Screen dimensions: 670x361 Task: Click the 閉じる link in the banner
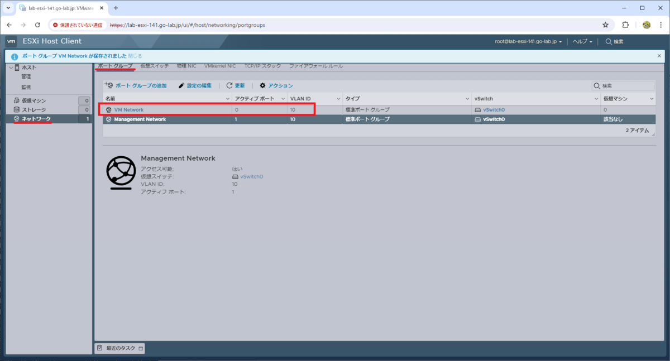(x=135, y=56)
